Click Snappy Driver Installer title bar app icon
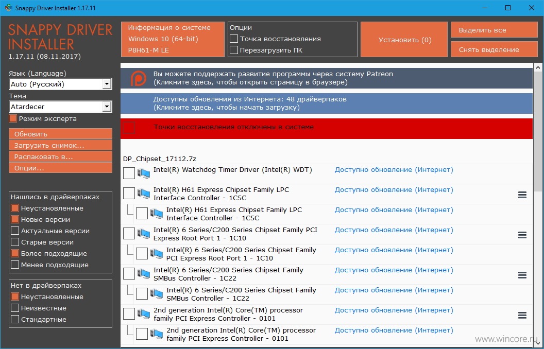 pos(8,8)
